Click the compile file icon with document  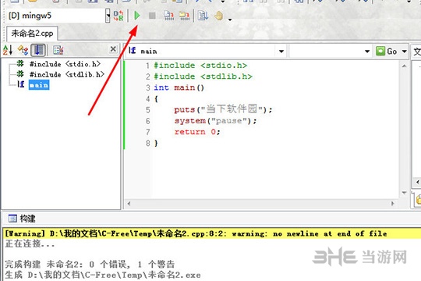[169, 16]
